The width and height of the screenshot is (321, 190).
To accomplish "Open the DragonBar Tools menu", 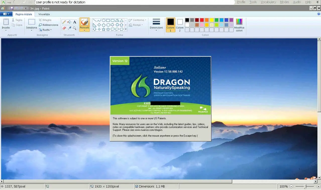I will tap(253, 2).
